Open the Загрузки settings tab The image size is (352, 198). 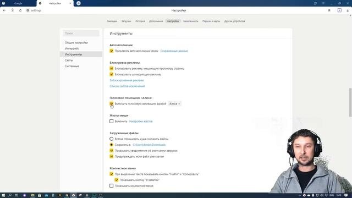pyautogui.click(x=126, y=21)
